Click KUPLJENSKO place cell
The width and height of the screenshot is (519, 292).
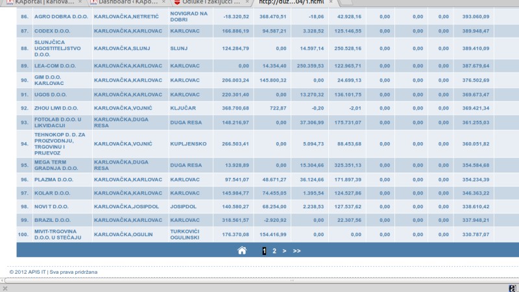[188, 144]
